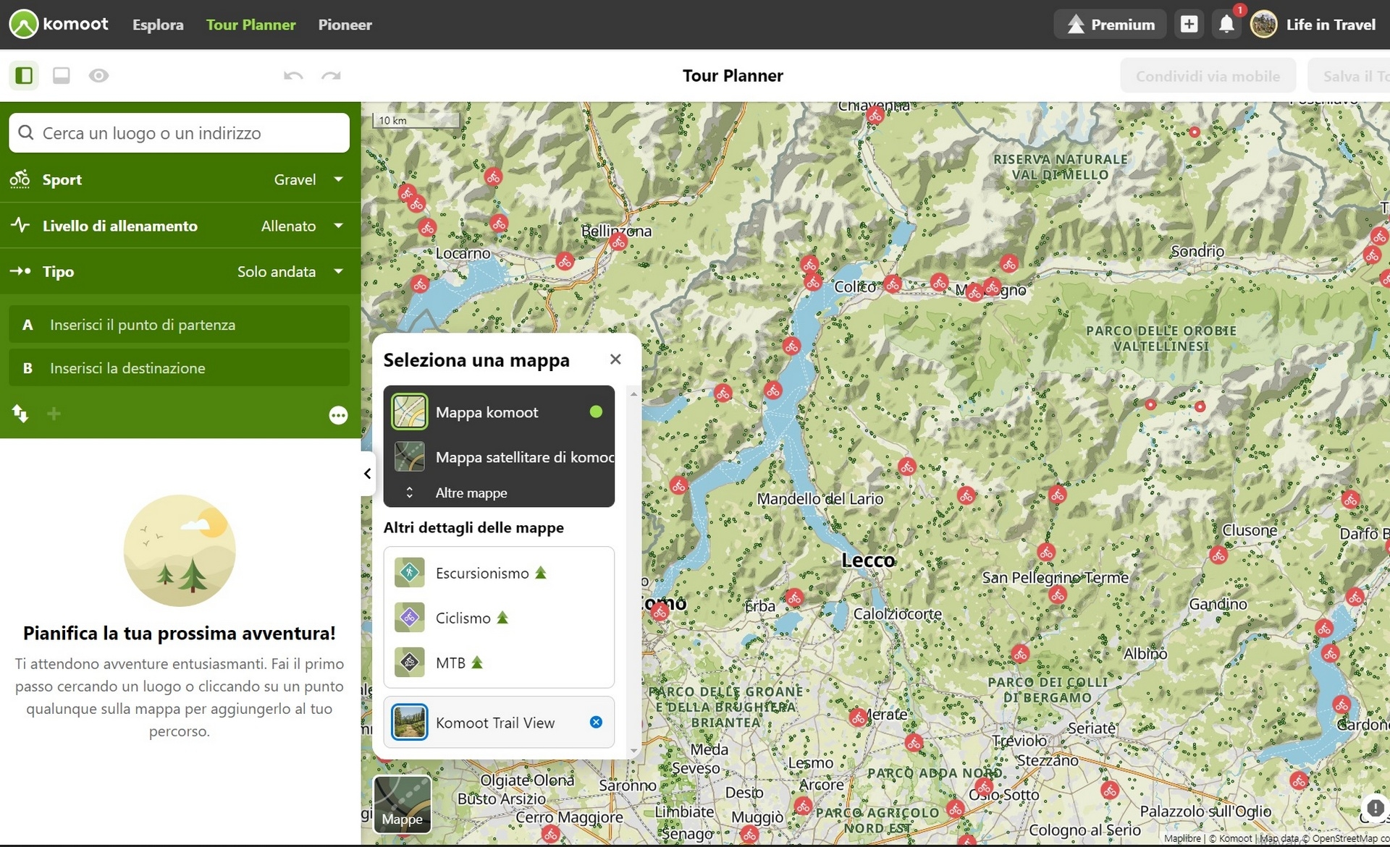Click the map panel scrollbar up arrow
Image resolution: width=1390 pixels, height=847 pixels.
634,394
